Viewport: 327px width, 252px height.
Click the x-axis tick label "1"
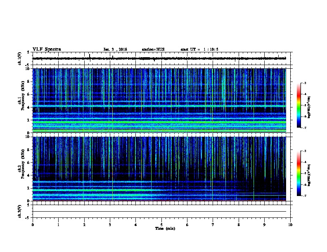coord(58,225)
